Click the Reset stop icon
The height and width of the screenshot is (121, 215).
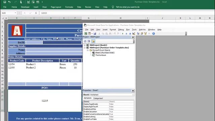coord(130,34)
